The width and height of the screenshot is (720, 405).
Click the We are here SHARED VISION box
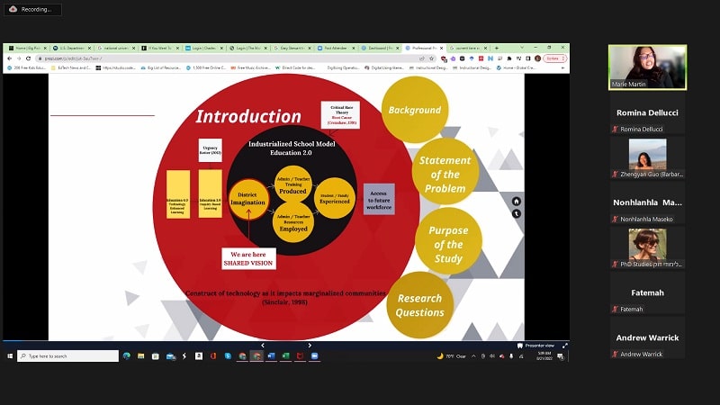pos(249,258)
